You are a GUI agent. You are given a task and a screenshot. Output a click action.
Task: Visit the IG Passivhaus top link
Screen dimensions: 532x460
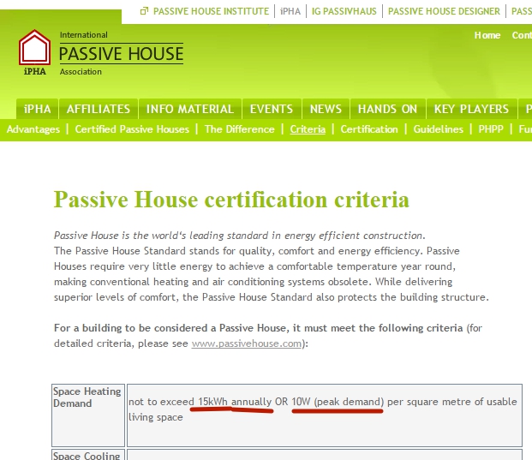pos(344,11)
